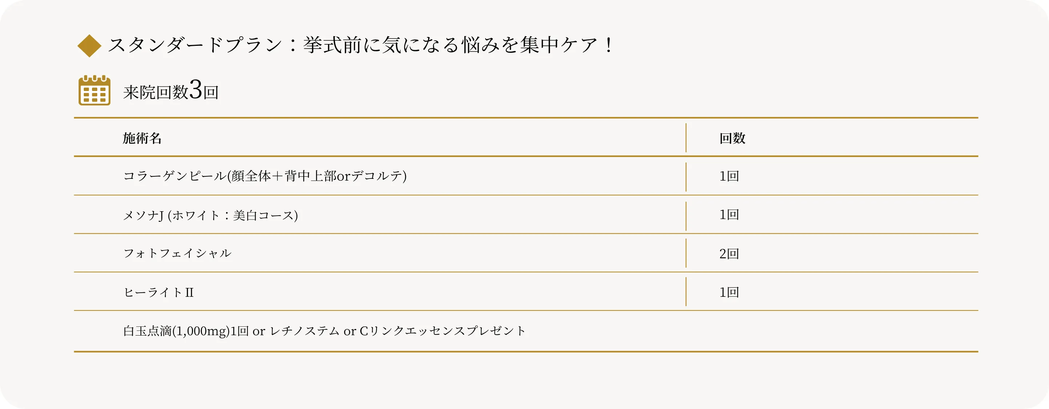Click the count cell for ヒーライトII
Viewport: 1049px width, 409px height.
tap(729, 292)
